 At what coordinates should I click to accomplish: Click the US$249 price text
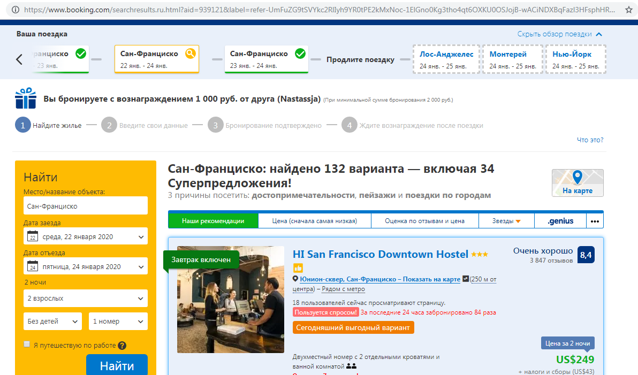point(575,359)
